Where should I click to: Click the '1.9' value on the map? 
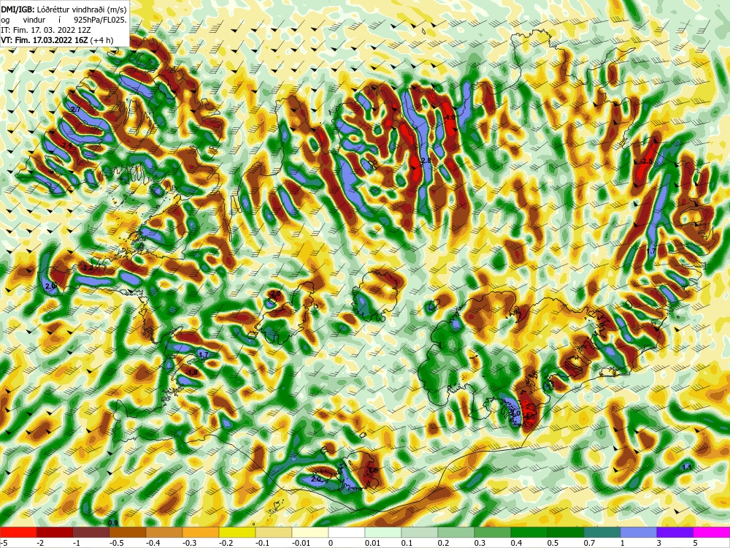(x=192, y=372)
